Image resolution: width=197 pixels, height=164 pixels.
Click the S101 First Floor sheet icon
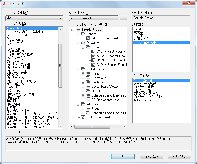point(93,52)
